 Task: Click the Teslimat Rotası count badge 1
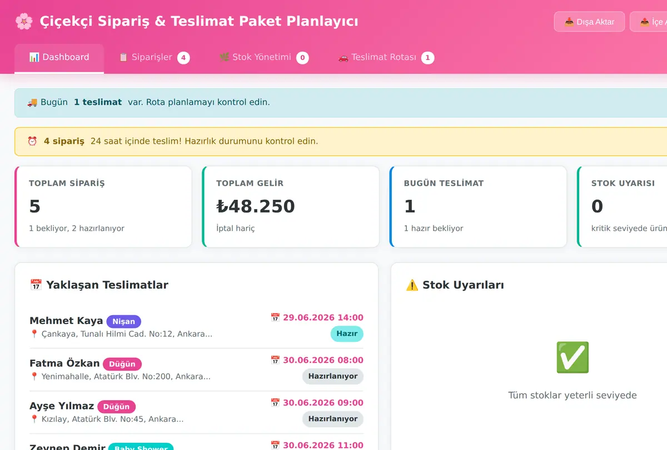[x=427, y=58]
